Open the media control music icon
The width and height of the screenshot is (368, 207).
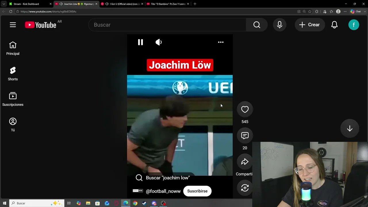[x=325, y=11]
